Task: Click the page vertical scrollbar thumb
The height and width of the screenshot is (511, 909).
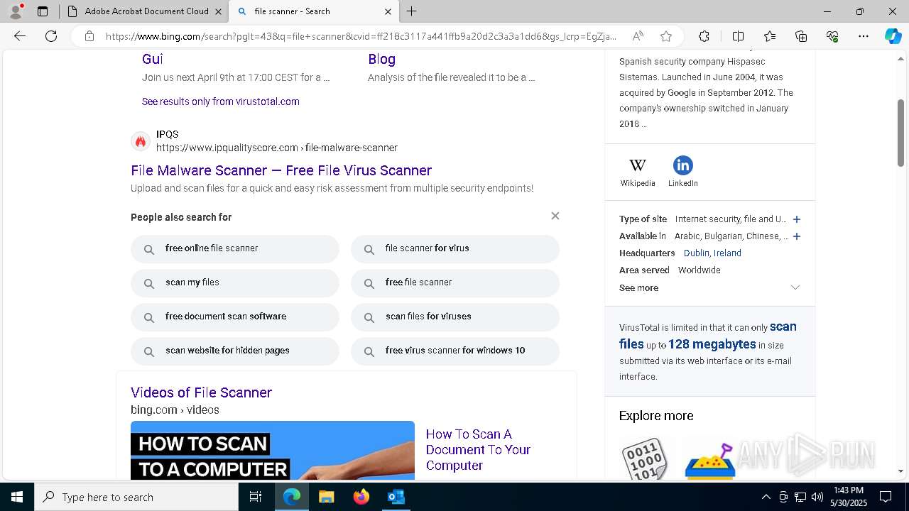Action: coord(900,133)
